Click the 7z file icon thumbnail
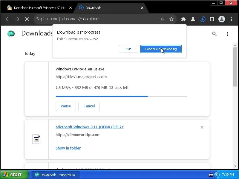The width and height of the screenshot is (239, 179). 36,139
